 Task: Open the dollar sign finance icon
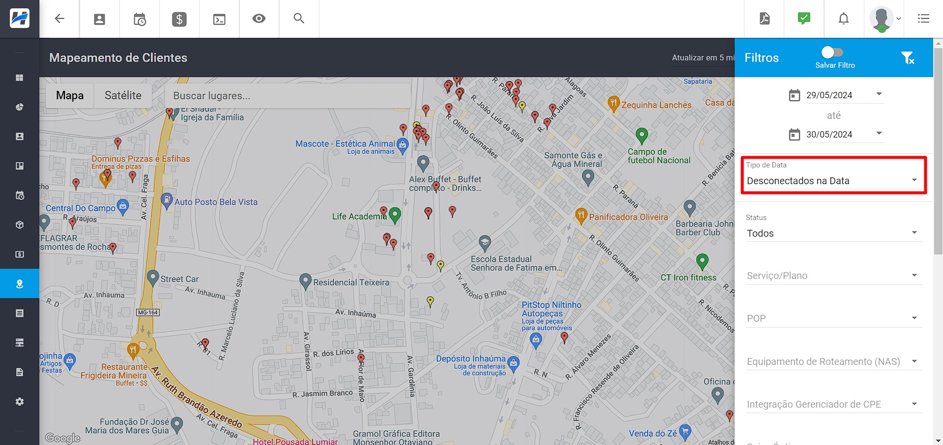tap(179, 19)
